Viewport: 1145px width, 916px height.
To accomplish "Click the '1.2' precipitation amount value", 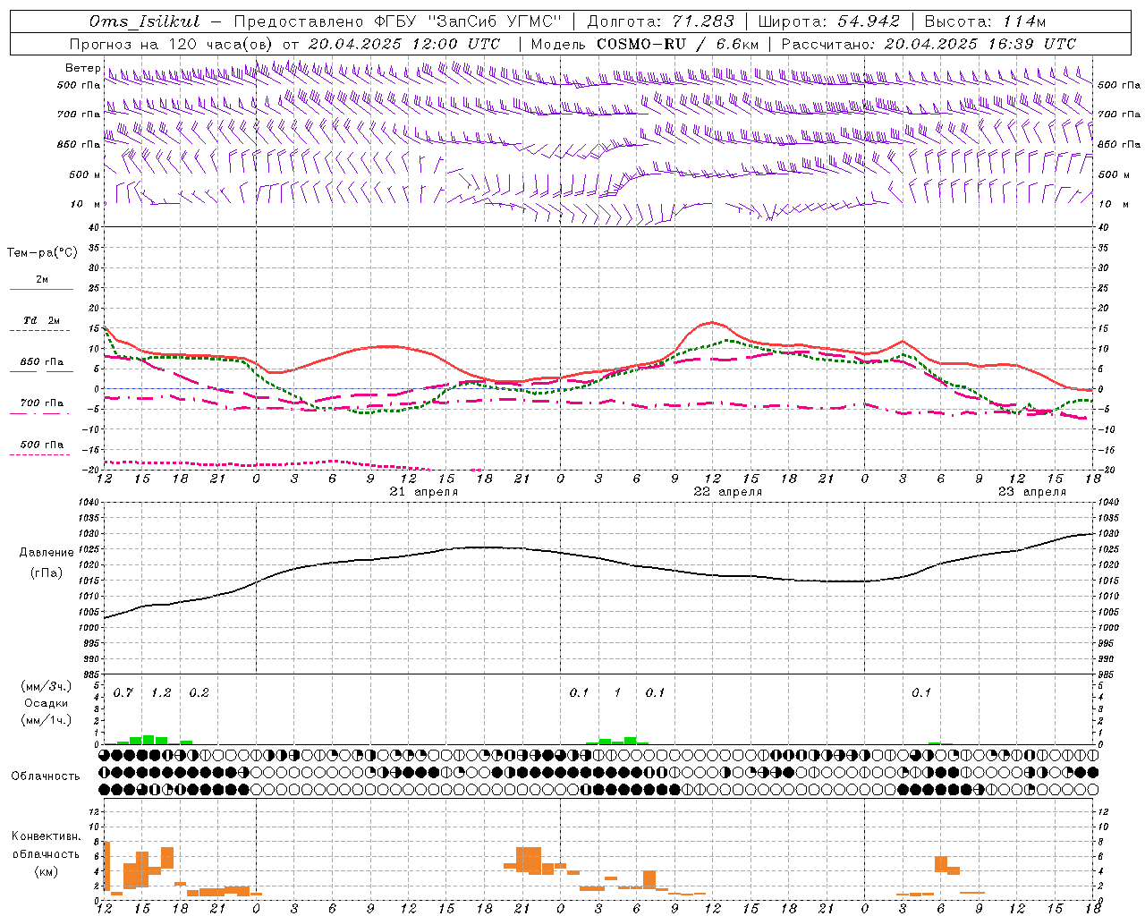I will (x=161, y=693).
